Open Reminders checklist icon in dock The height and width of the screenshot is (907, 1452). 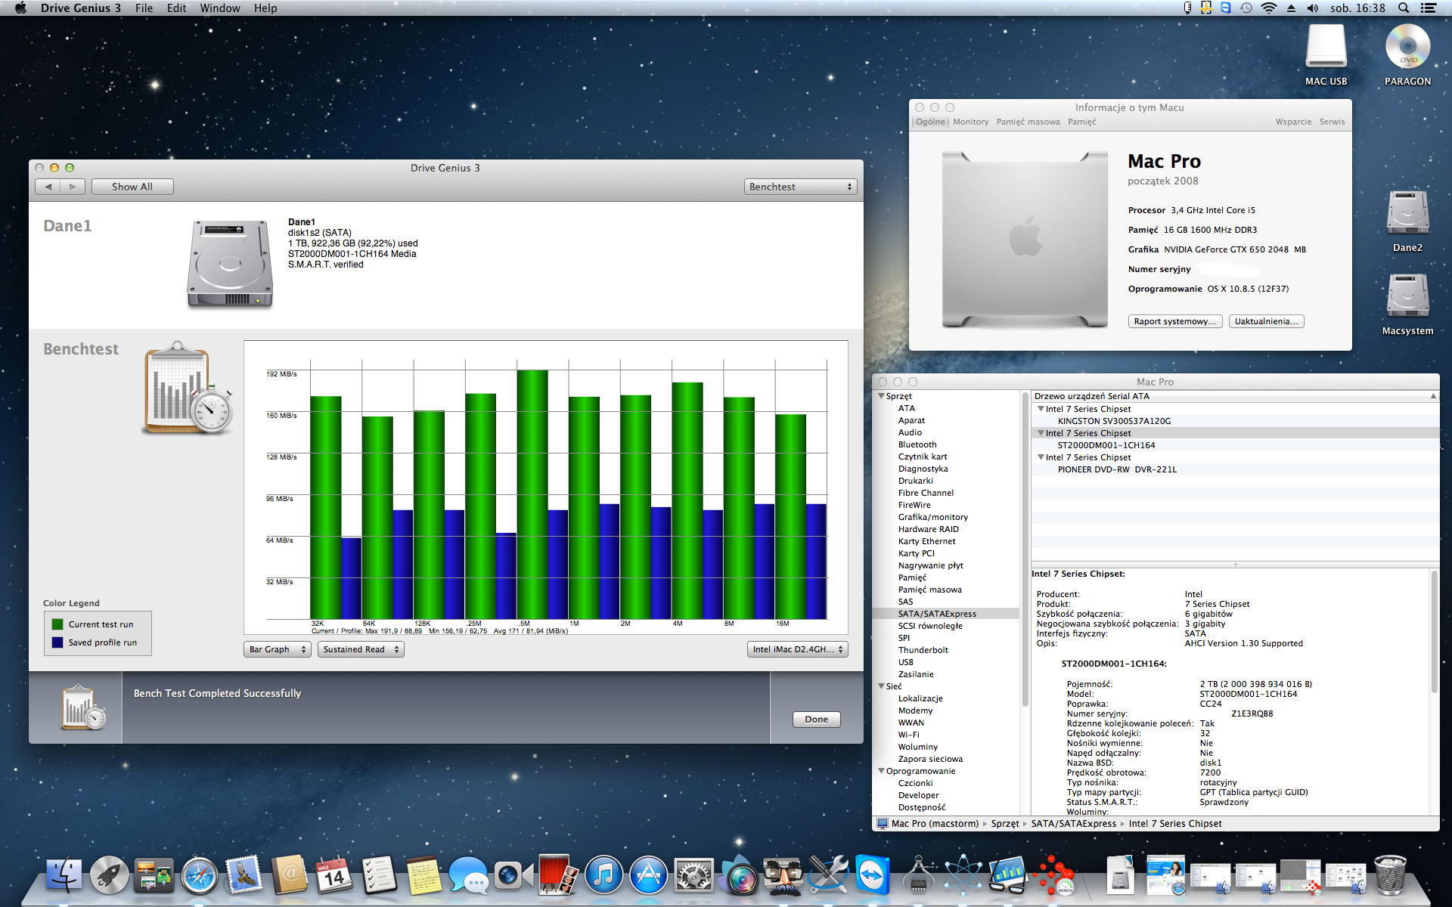tap(378, 875)
